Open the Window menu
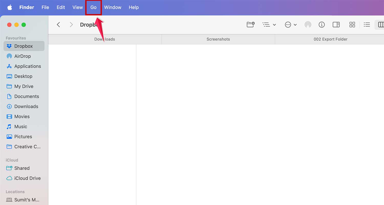 pyautogui.click(x=113, y=7)
